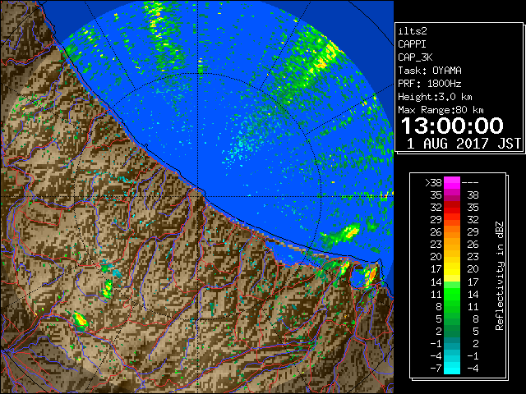Click the orange 26 to 29 dBZ swatch

coord(452,231)
